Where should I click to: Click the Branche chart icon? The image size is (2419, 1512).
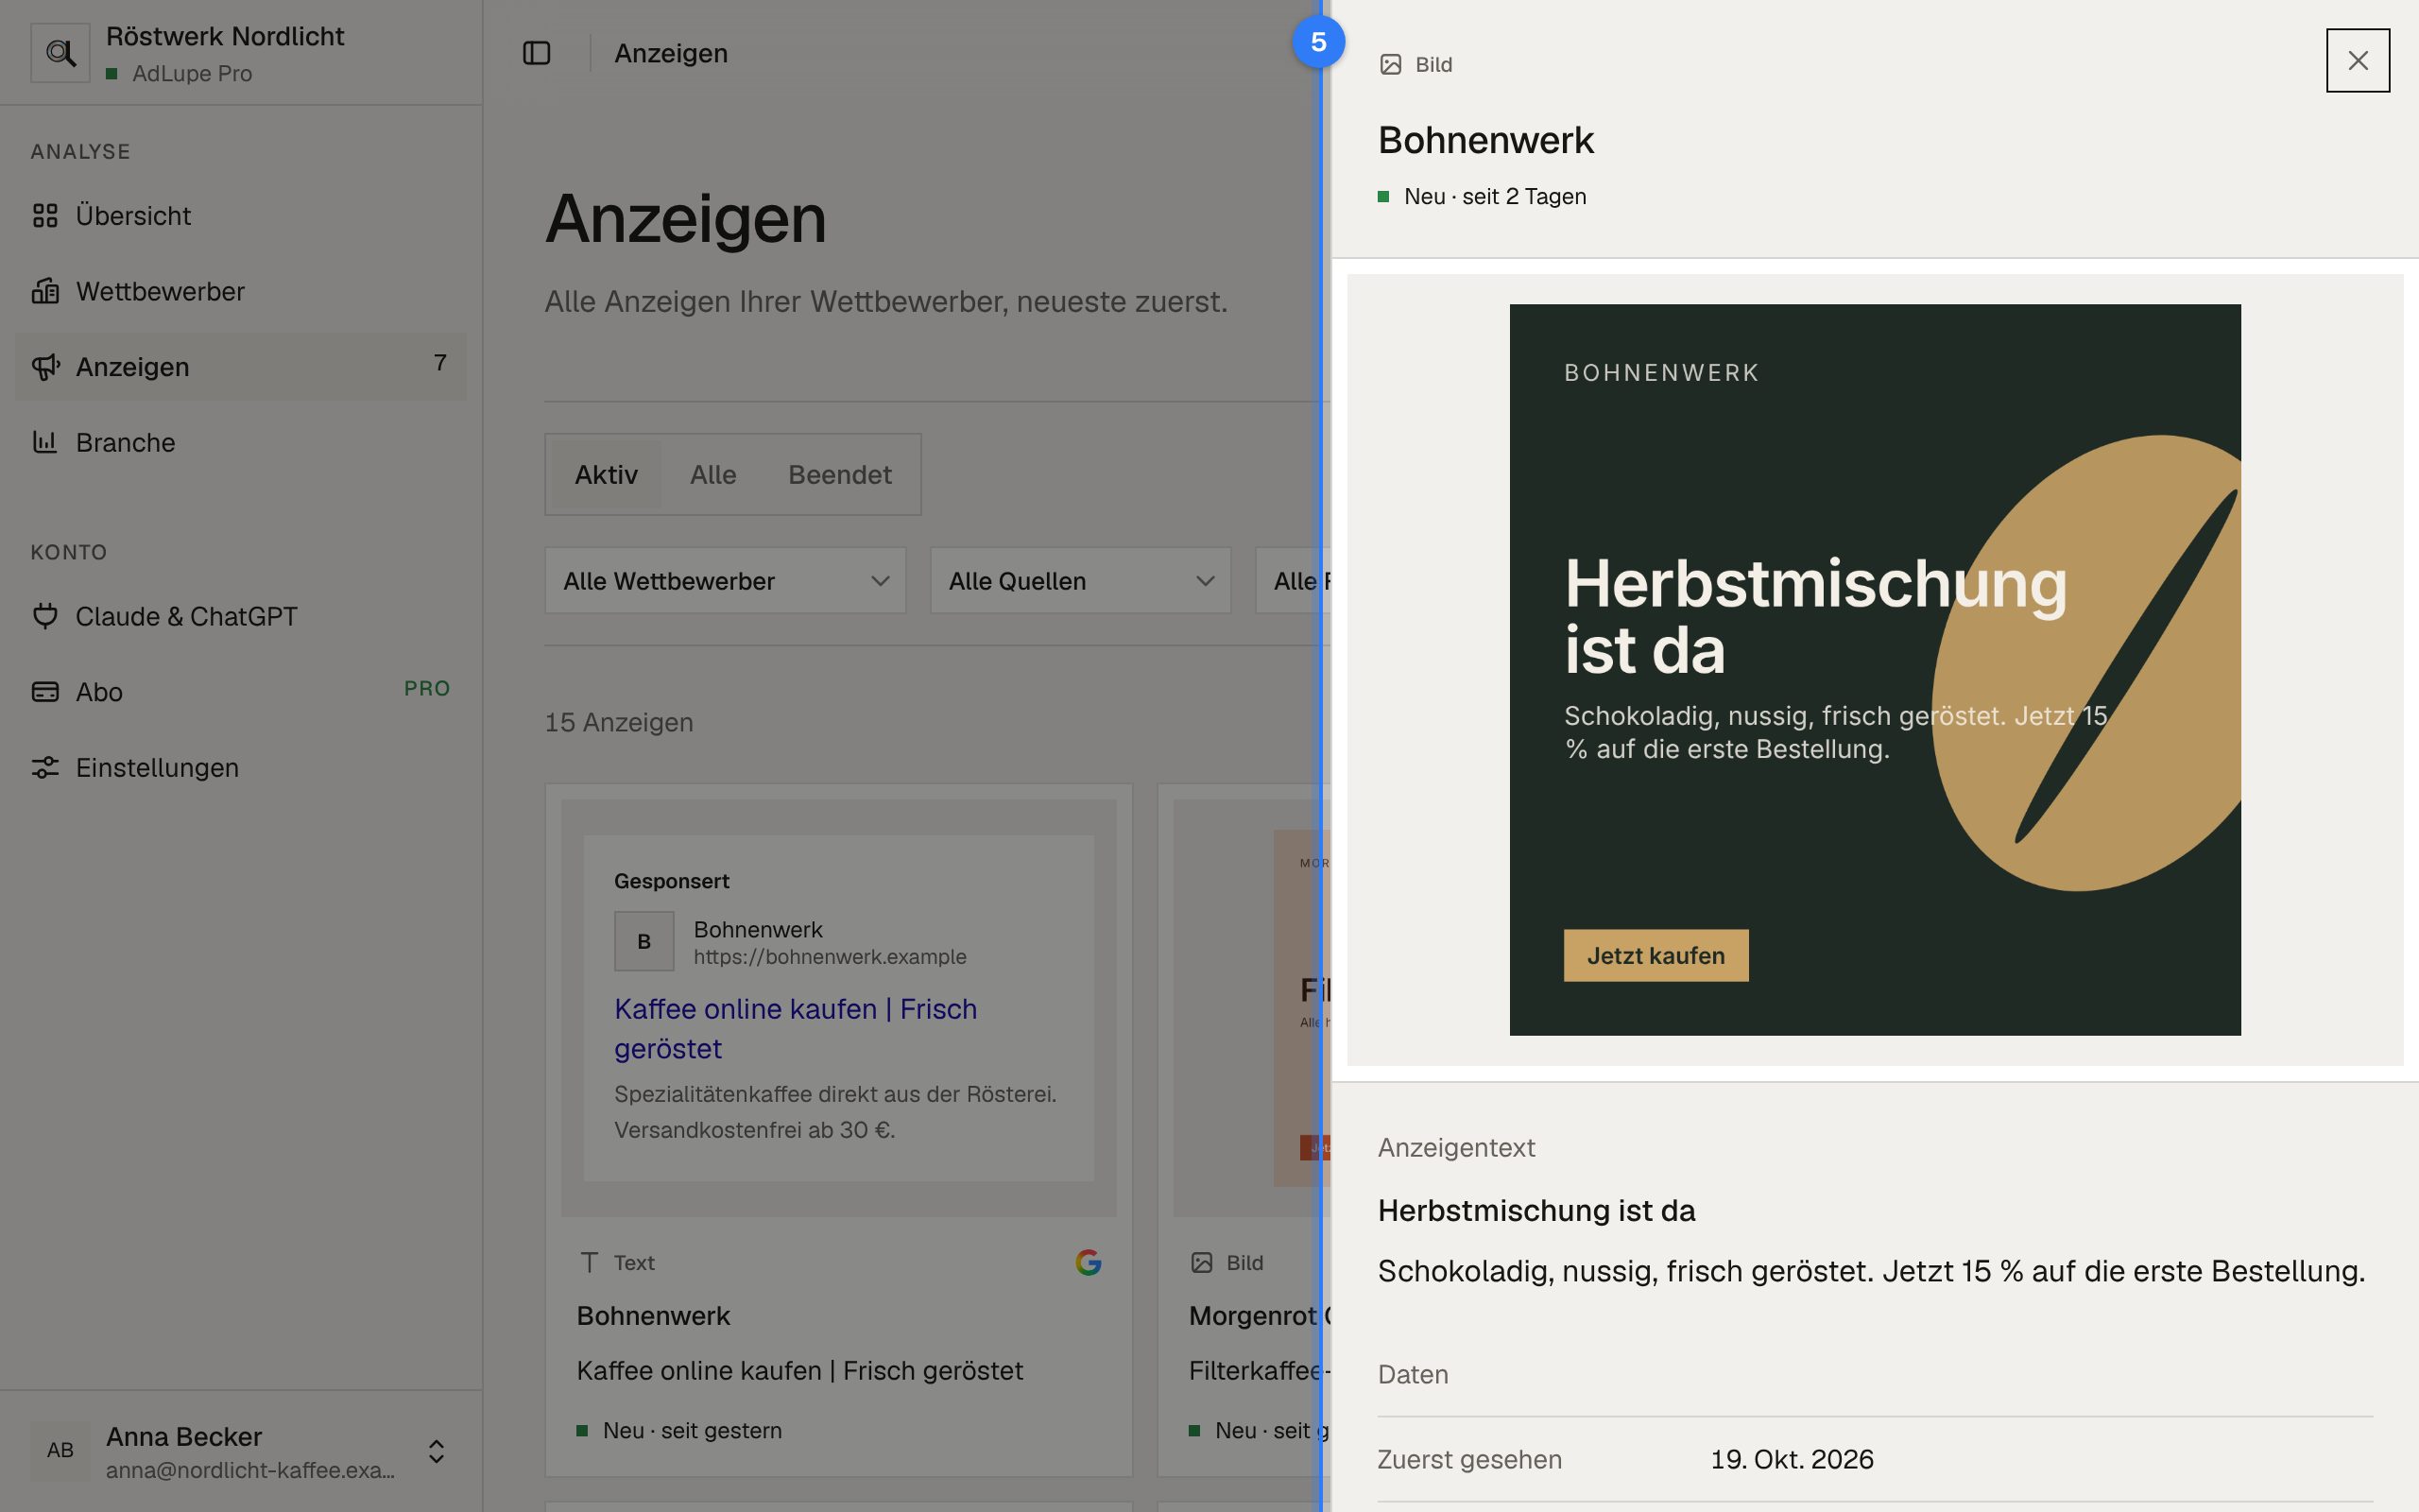[45, 442]
